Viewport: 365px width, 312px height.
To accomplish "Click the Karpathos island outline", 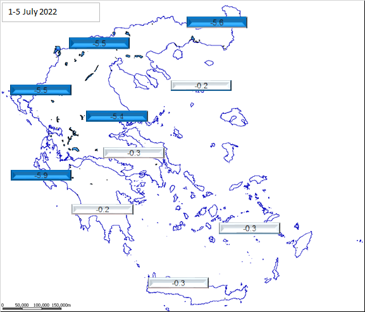I will point(276,268).
